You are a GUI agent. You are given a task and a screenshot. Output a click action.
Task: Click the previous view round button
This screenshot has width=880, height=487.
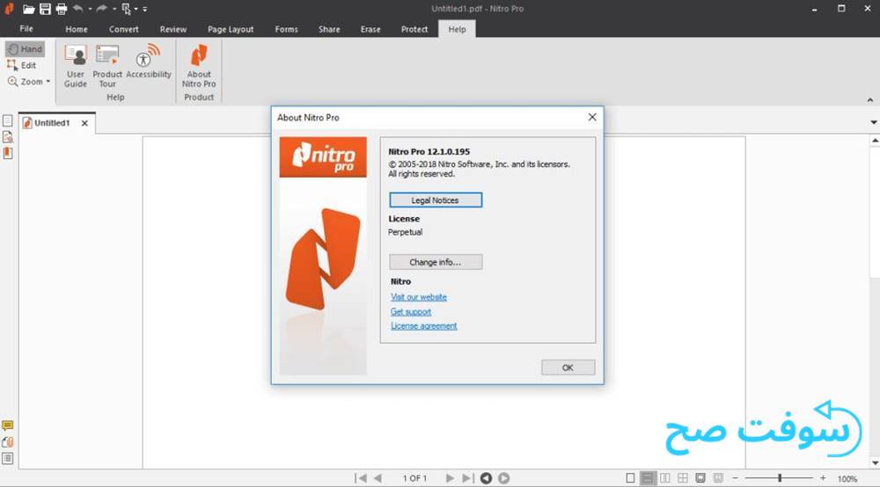click(486, 478)
